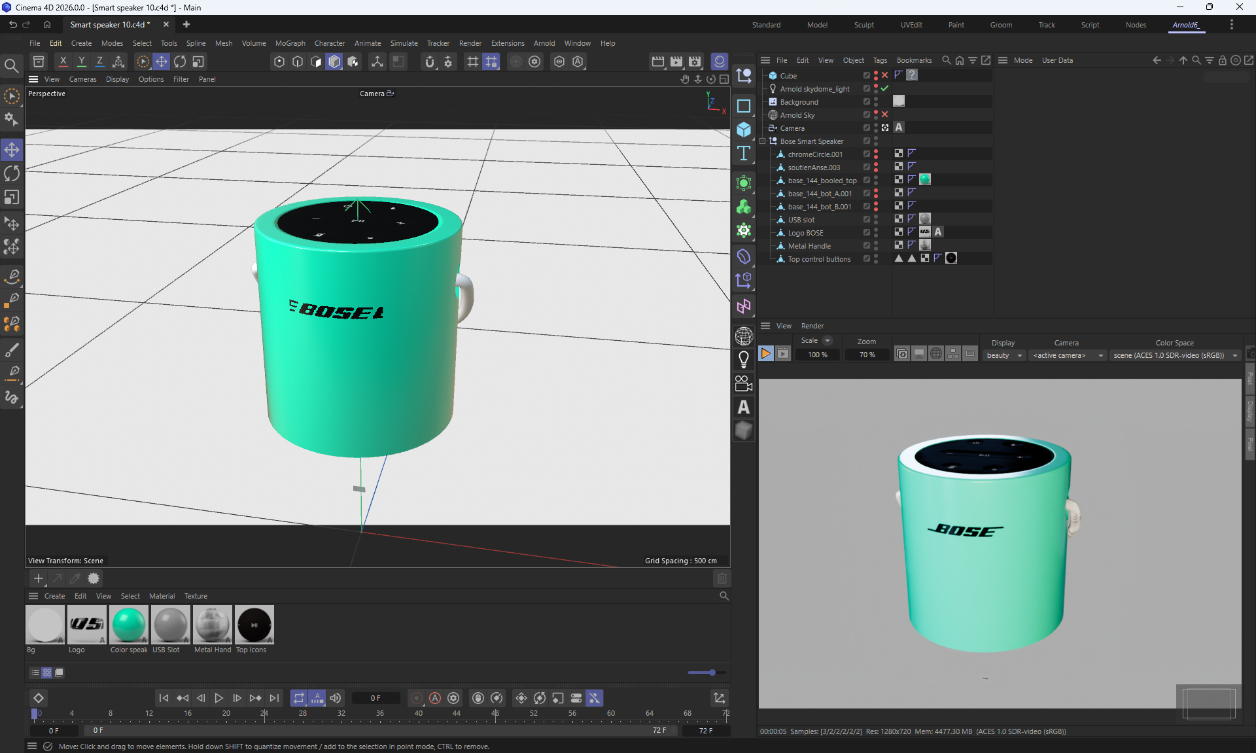Select the Scale tool in left toolbar
This screenshot has width=1256, height=753.
(x=12, y=197)
